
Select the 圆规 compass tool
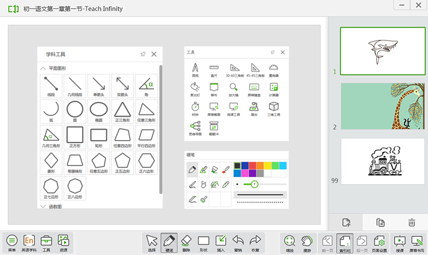pos(195,69)
